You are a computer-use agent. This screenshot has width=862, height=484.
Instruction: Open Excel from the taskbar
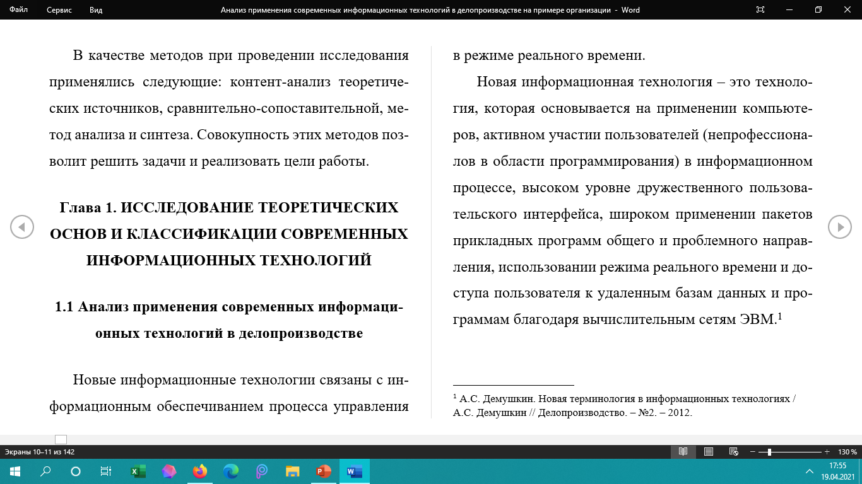click(138, 471)
